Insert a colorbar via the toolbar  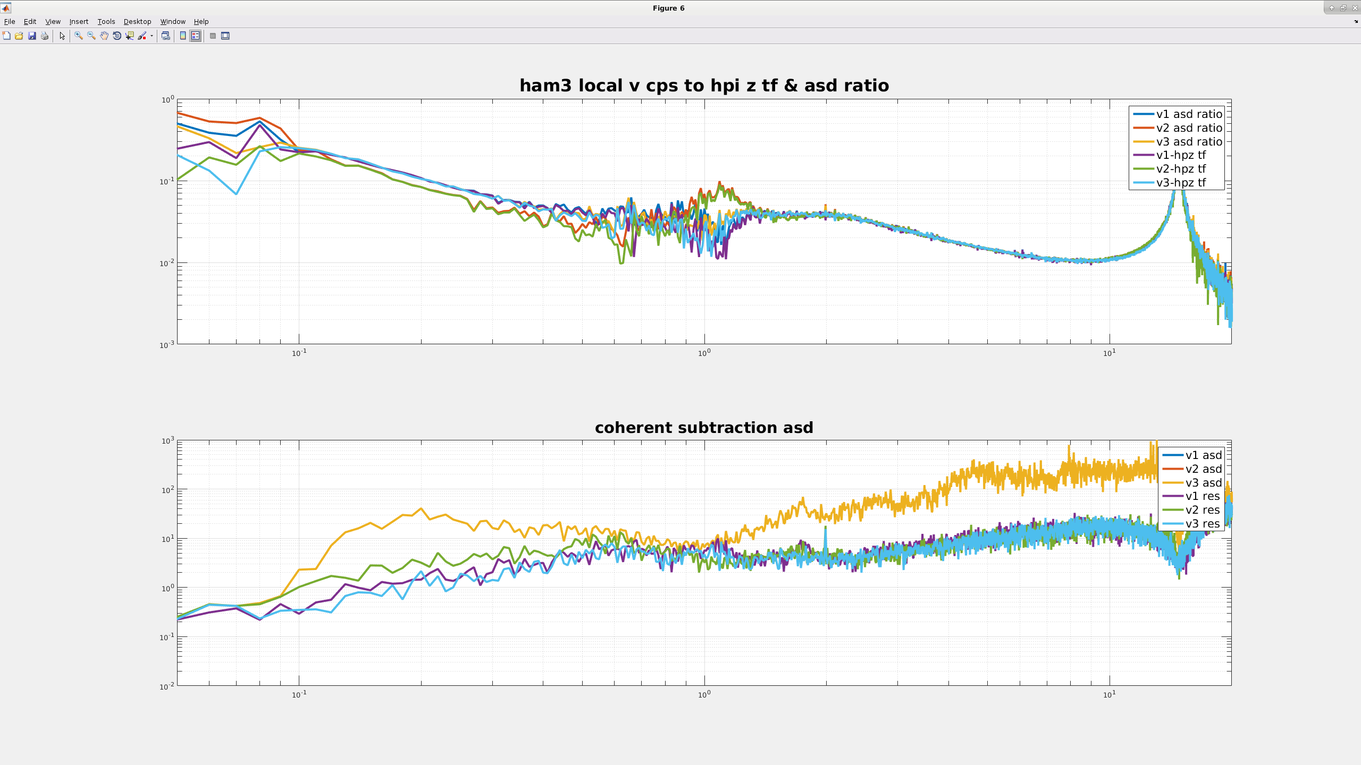coord(183,36)
